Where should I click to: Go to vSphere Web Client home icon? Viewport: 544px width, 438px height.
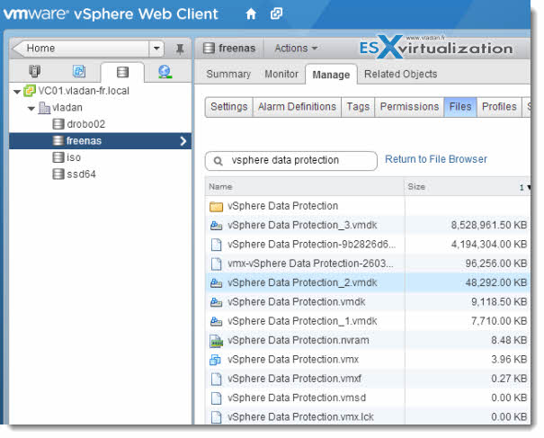point(251,13)
